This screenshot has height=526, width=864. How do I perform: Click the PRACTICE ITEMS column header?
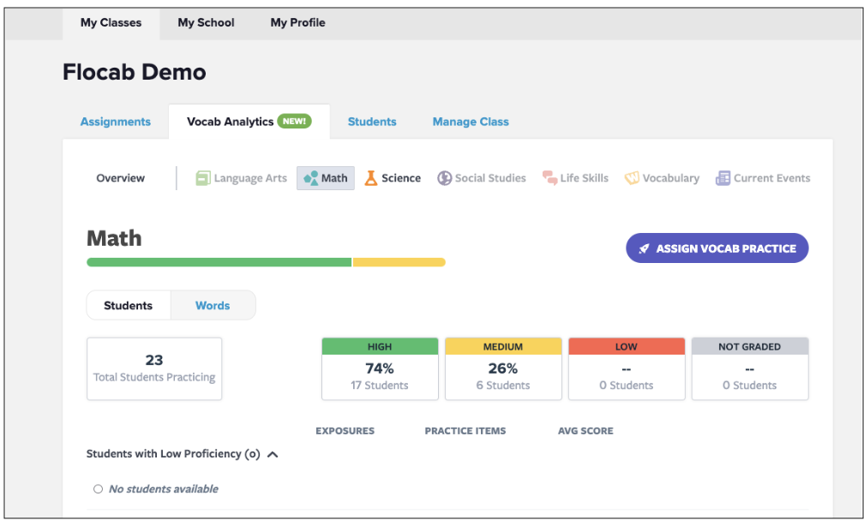(465, 431)
